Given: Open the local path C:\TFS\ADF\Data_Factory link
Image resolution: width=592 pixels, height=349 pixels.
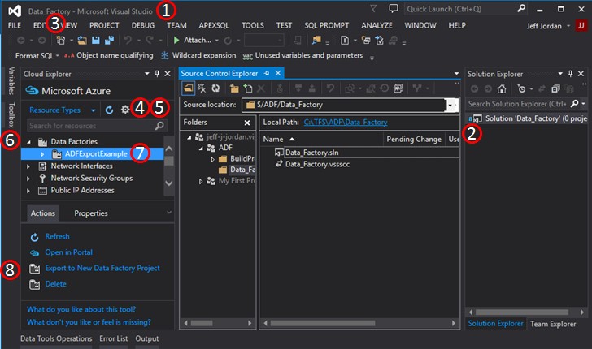Looking at the screenshot, I should 346,123.
